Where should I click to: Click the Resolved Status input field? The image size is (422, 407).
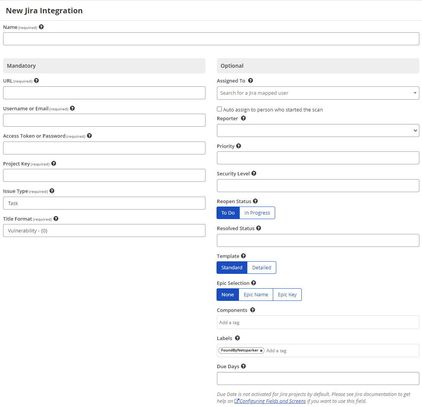coord(318,240)
